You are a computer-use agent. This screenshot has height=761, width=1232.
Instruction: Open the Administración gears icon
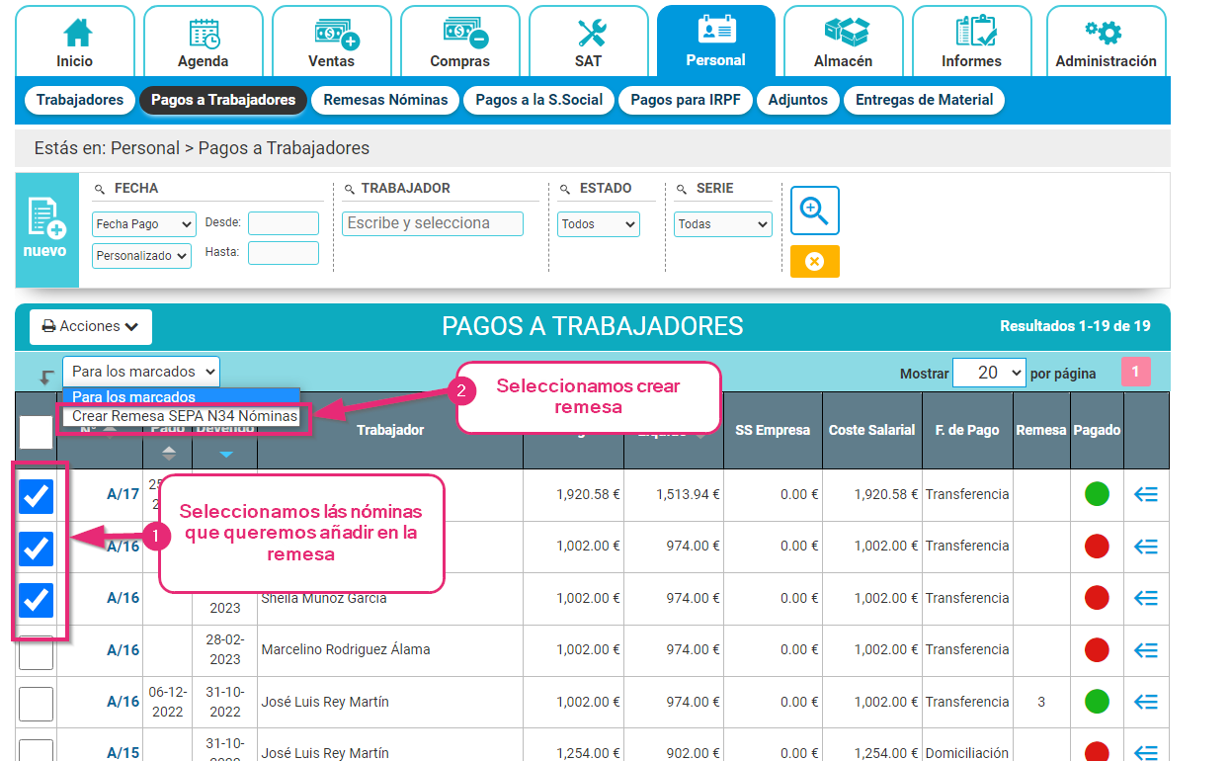[1106, 34]
